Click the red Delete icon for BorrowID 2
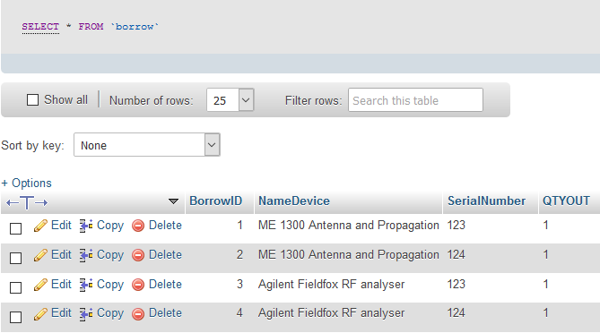 [x=138, y=255]
